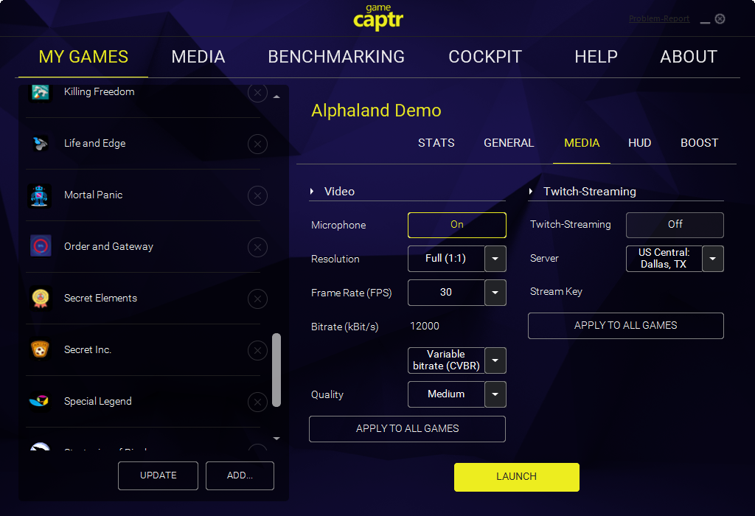Collapse the Video section triangle
Image resolution: width=755 pixels, height=516 pixels.
312,192
